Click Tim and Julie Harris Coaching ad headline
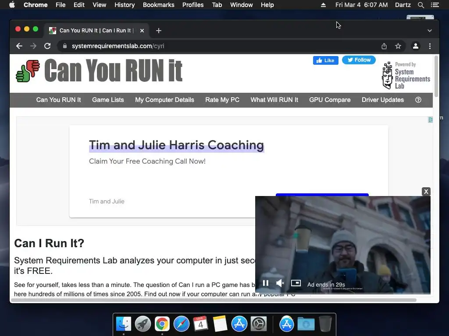 pos(176,145)
